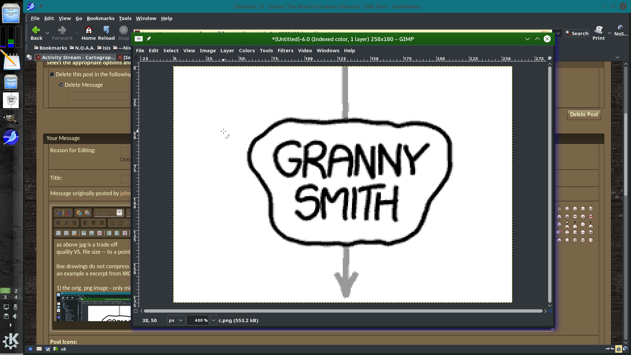Open the zoom percentage dropdown at 400%

213,320
